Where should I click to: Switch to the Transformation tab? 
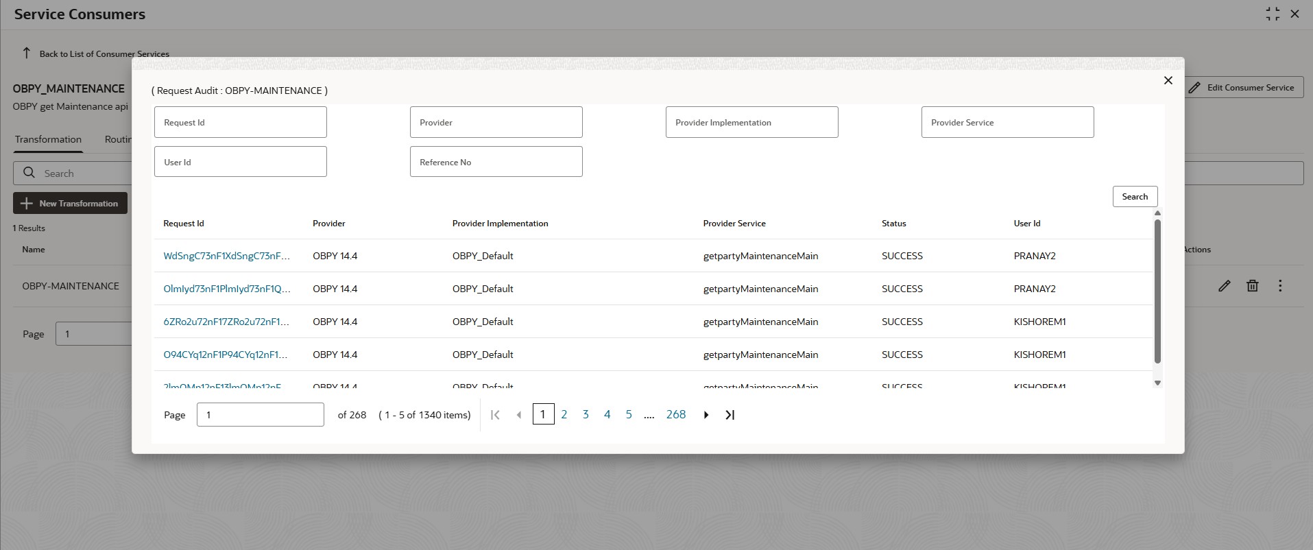tap(48, 139)
